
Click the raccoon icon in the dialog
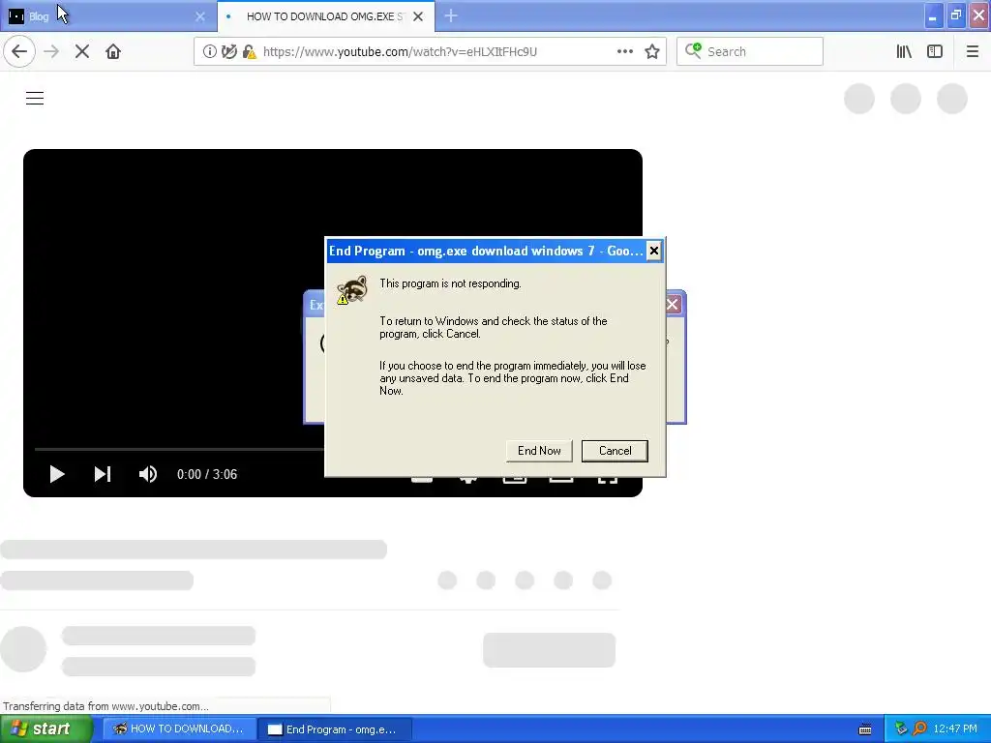click(352, 289)
